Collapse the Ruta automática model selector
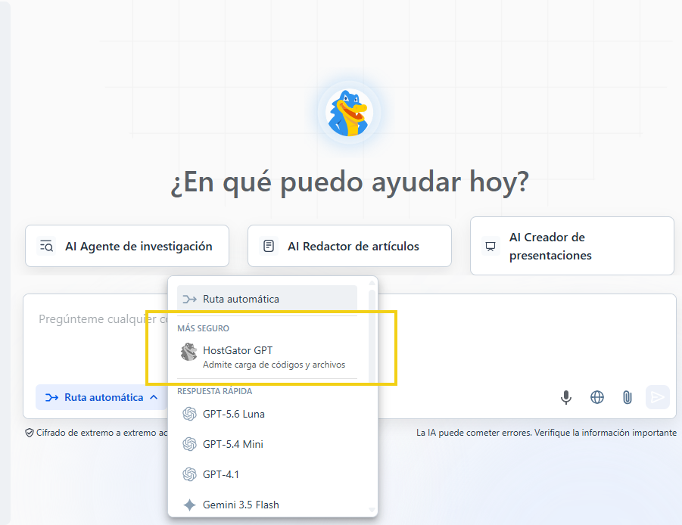The width and height of the screenshot is (682, 525). coord(101,397)
